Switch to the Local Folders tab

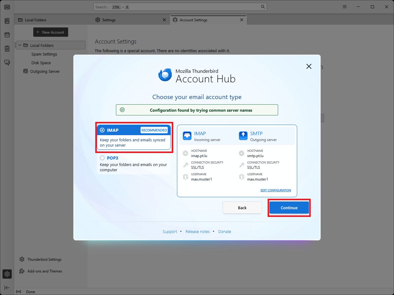[x=35, y=20]
